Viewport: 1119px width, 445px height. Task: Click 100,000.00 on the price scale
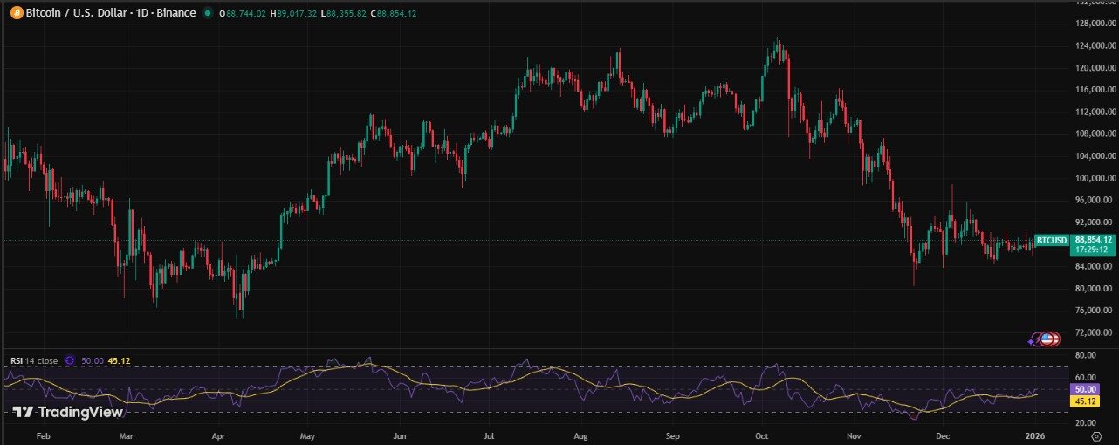click(x=1095, y=178)
